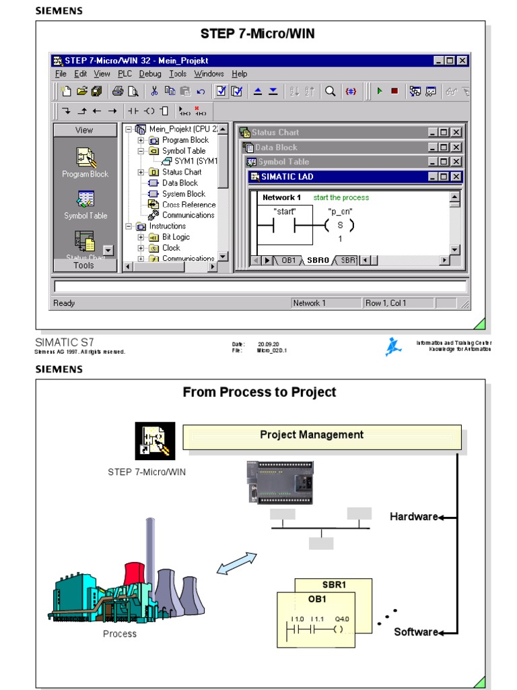Select the SBR0 tab
The height and width of the screenshot is (690, 517).
[x=318, y=260]
